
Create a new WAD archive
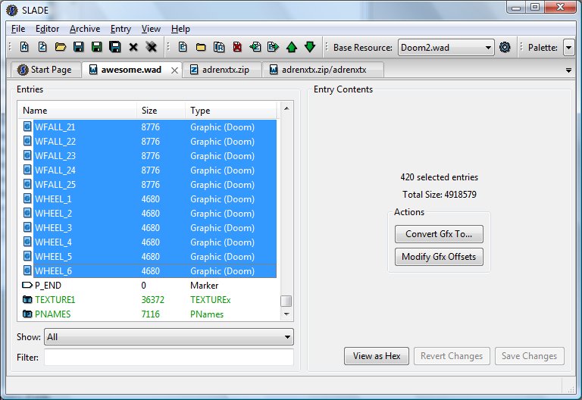click(24, 47)
